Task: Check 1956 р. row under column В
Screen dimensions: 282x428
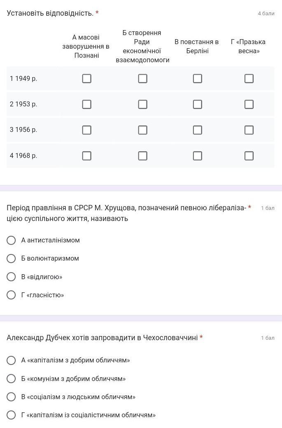Action: [197, 130]
